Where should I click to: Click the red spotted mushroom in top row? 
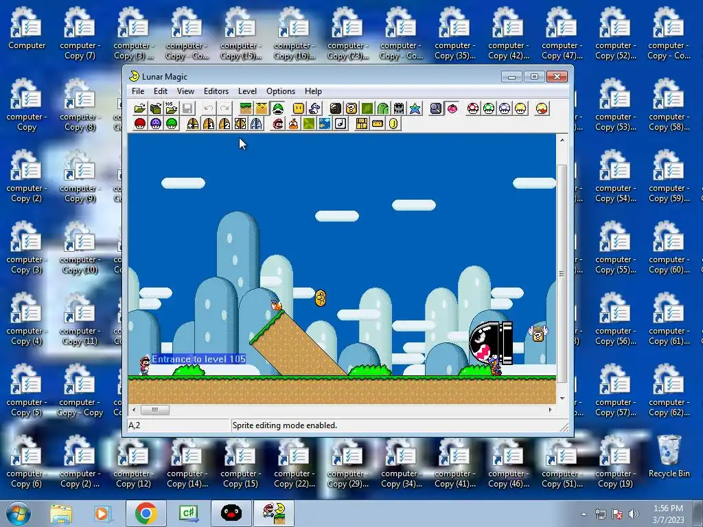(473, 108)
